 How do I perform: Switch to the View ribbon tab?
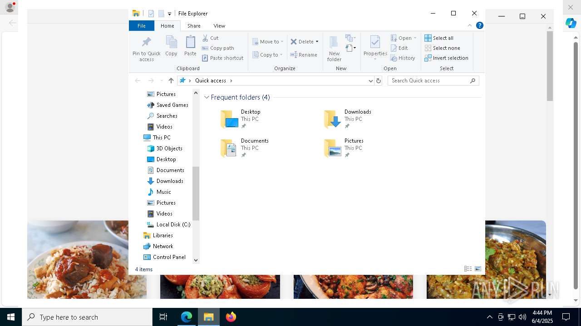(219, 26)
